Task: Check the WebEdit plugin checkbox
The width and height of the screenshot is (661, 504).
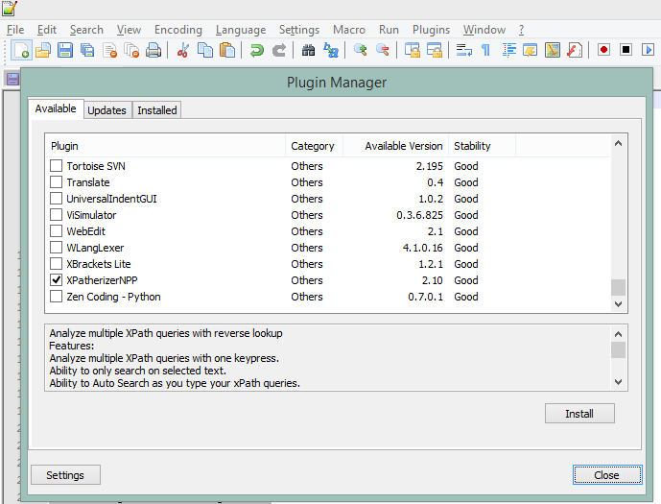Action: (56, 231)
